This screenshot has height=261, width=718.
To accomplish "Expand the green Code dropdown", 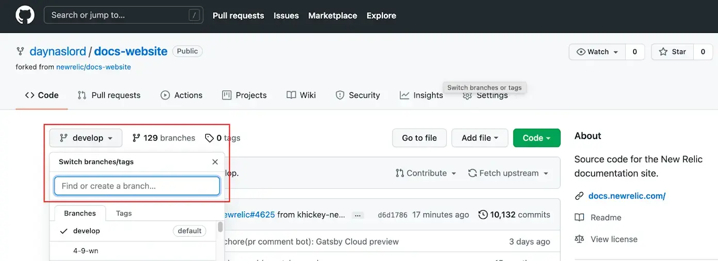I will tap(536, 138).
